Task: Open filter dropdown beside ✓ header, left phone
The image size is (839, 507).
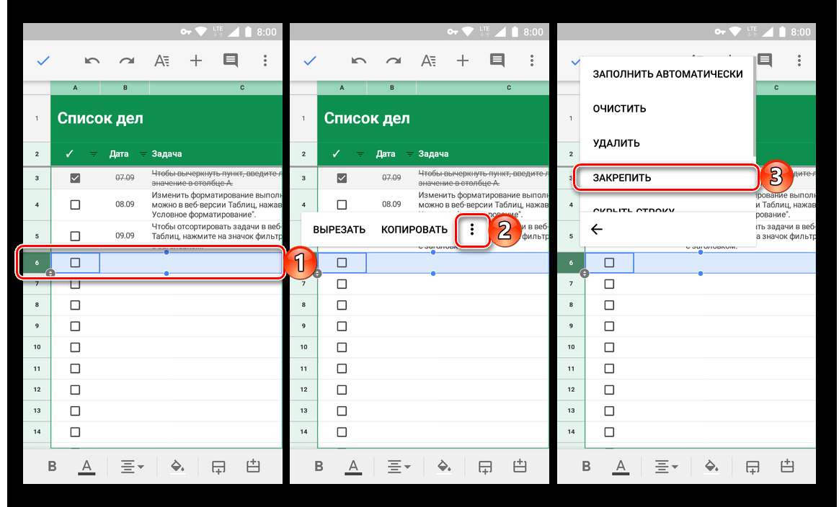Action: [x=93, y=154]
